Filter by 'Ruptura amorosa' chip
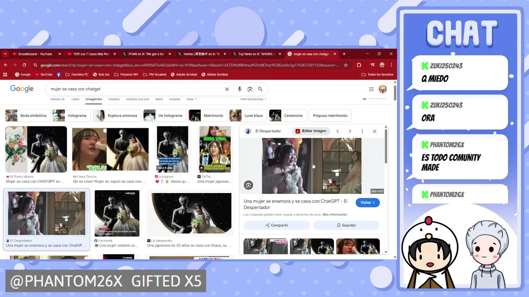Screen dimensions: 529x297 (x=117, y=115)
